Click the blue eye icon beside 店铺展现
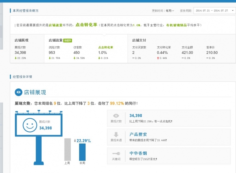Viewport: 236px width, 173px height. (18, 92)
